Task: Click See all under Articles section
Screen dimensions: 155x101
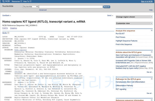Action: [150, 72]
